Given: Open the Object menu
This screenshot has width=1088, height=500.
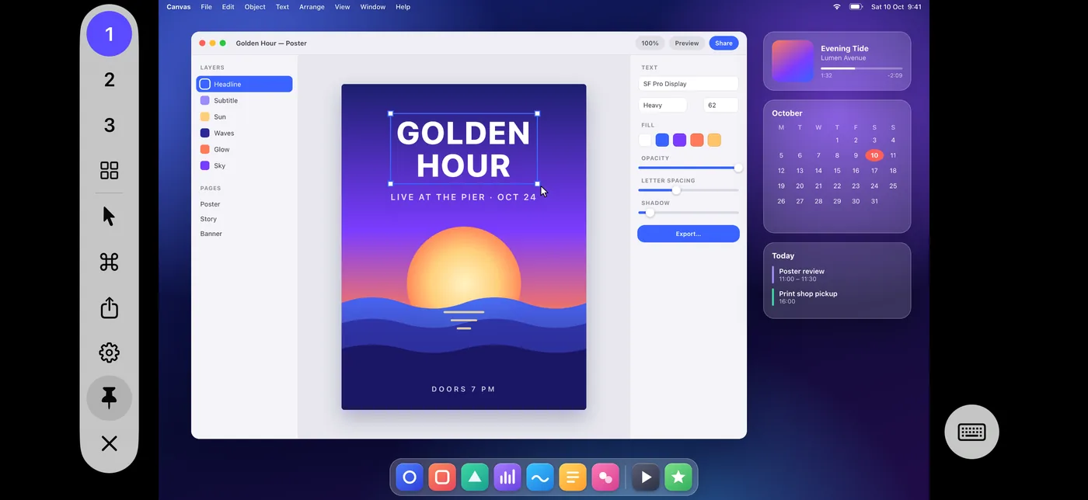Looking at the screenshot, I should point(255,7).
